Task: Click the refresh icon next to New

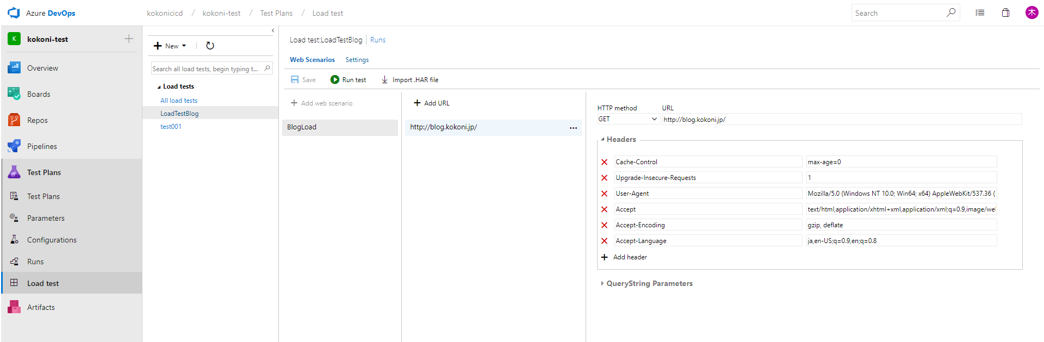Action: pyautogui.click(x=210, y=46)
